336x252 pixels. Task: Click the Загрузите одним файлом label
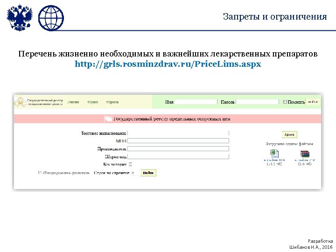pos(289,144)
